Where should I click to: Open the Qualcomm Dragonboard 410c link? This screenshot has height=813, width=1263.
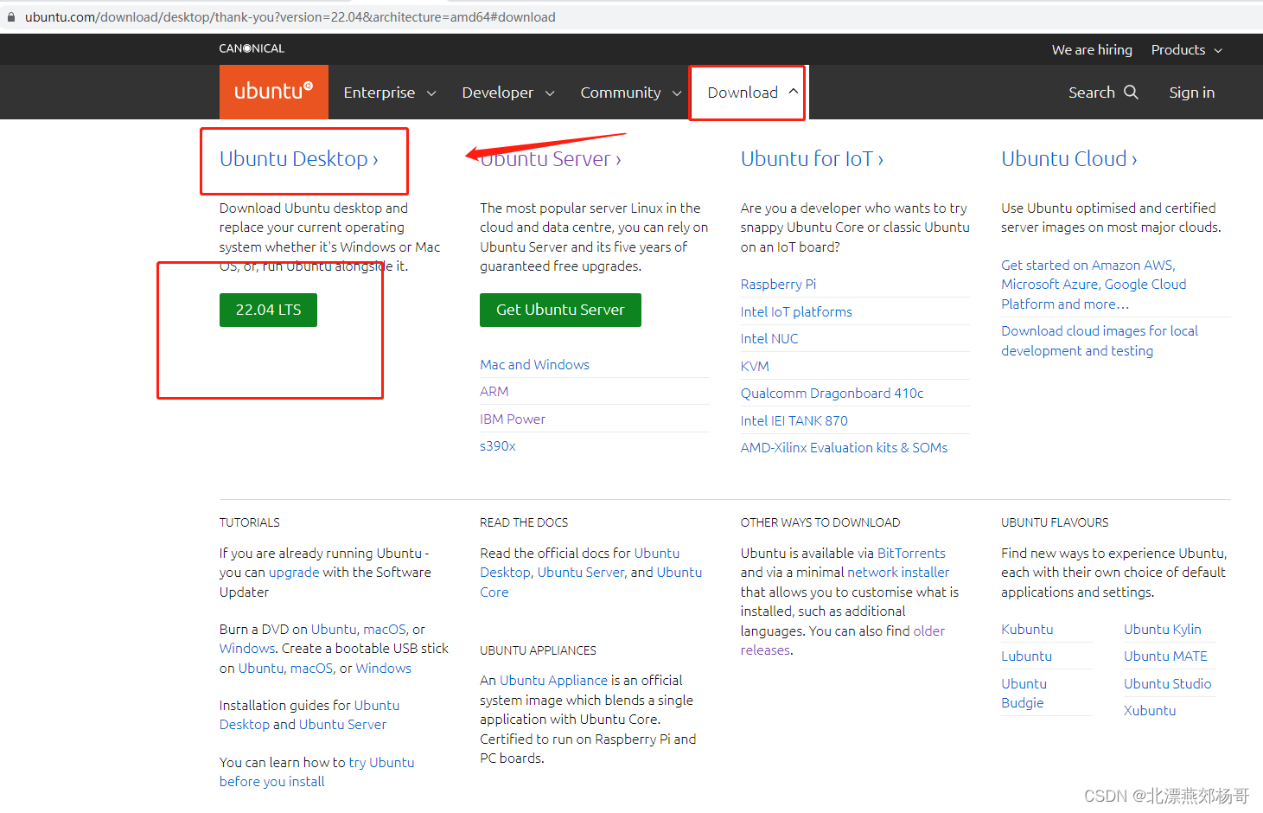(832, 394)
